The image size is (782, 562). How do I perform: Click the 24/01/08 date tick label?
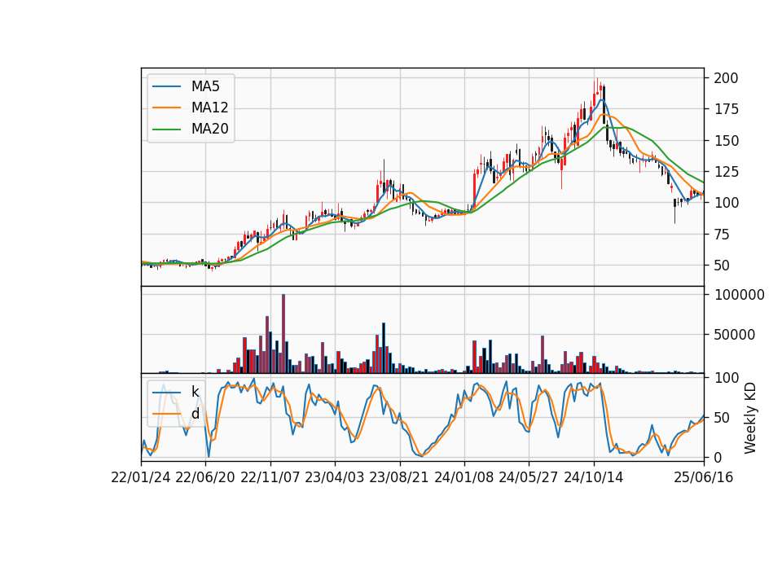(x=464, y=478)
